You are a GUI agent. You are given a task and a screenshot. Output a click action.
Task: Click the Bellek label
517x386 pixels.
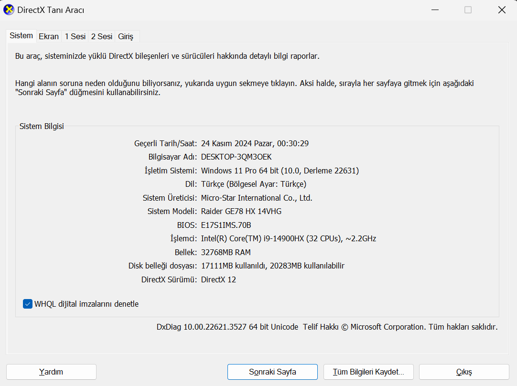pyautogui.click(x=185, y=253)
